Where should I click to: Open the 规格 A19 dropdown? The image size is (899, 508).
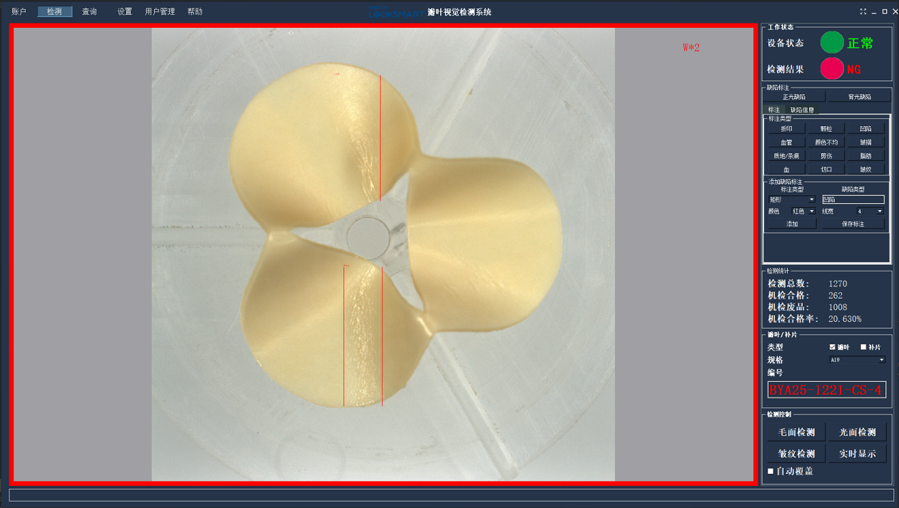pyautogui.click(x=857, y=360)
